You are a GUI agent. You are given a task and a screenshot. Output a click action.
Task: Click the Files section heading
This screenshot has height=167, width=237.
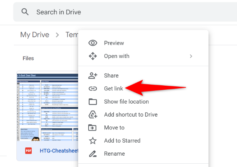[x=28, y=58]
